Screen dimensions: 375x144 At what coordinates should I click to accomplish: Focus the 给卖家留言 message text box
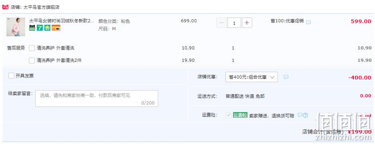97,99
